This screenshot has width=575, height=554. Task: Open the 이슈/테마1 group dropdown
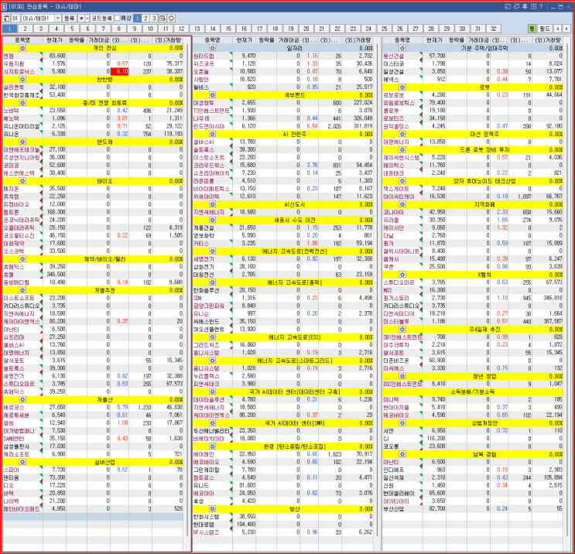[x=58, y=18]
